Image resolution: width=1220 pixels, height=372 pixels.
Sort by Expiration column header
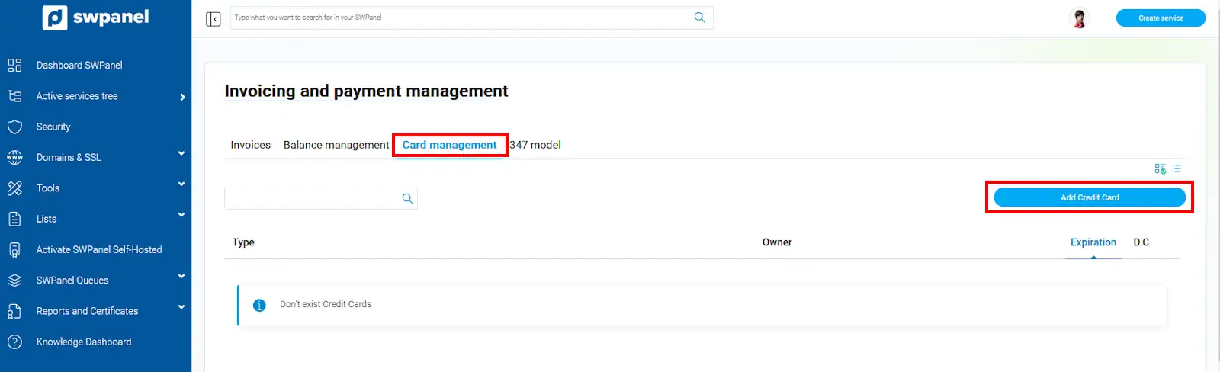(1093, 242)
